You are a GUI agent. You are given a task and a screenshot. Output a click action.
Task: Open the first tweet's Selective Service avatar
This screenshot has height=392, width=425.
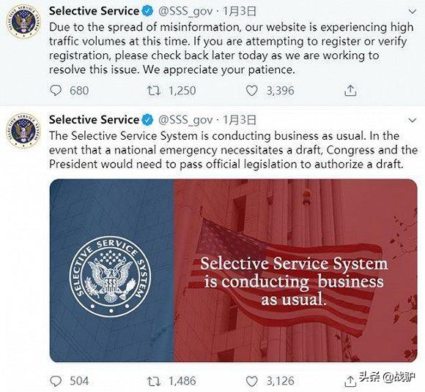[x=24, y=22]
